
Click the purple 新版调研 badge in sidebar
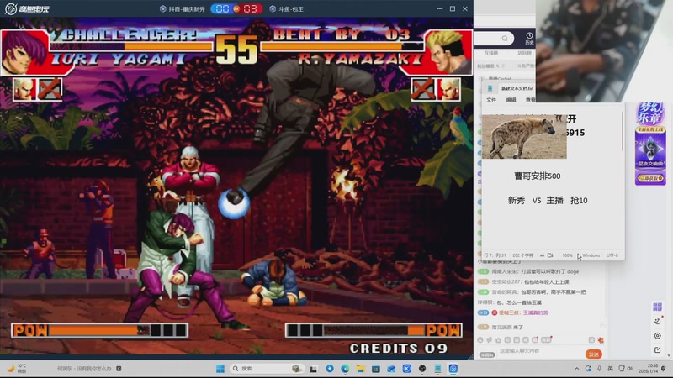click(658, 307)
